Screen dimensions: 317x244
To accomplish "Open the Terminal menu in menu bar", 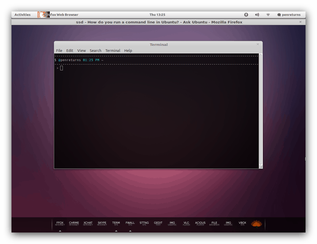I will point(113,51).
